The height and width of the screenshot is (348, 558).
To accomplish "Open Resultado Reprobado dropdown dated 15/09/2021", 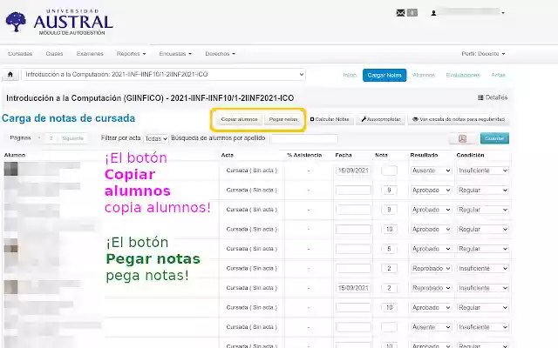I will (431, 288).
